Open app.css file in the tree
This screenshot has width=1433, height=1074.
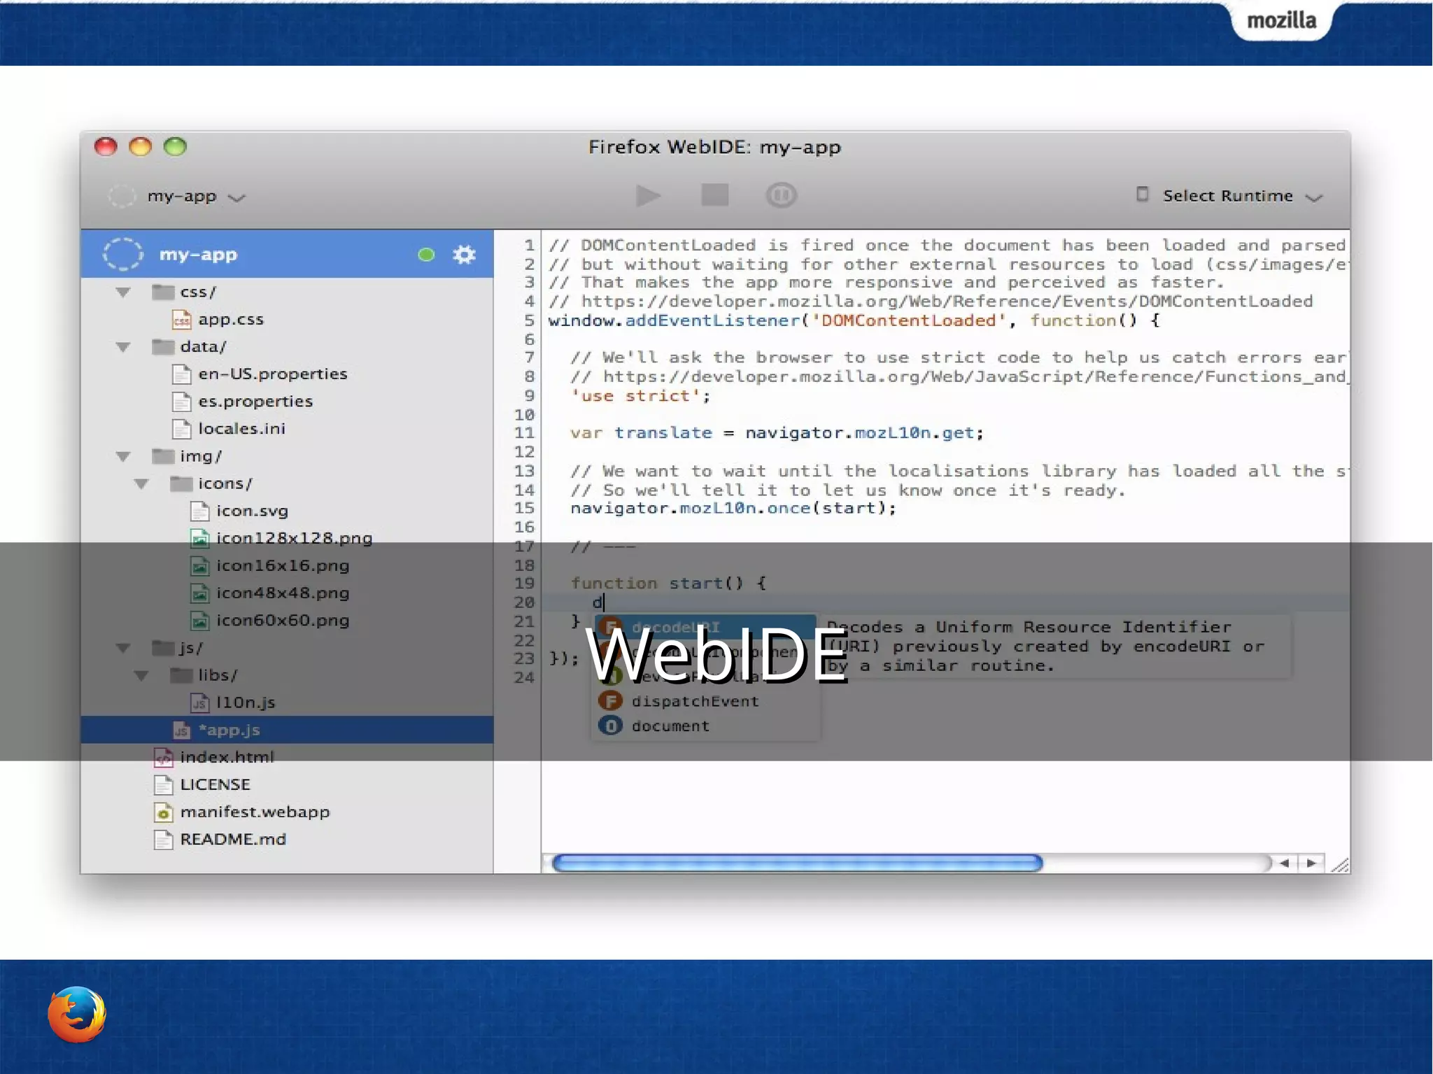(230, 320)
